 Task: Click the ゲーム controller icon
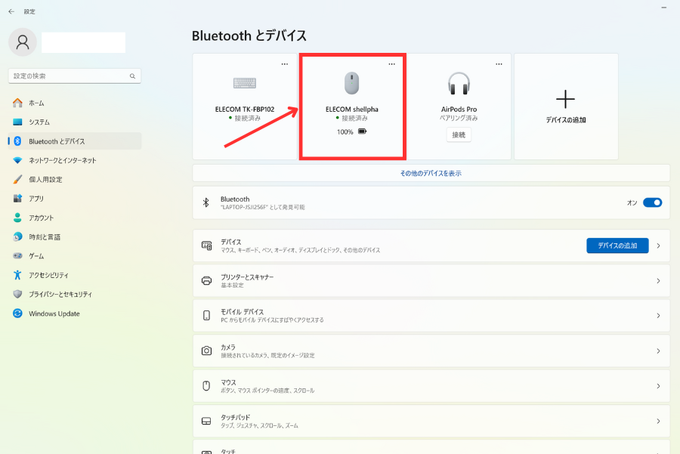tap(17, 256)
